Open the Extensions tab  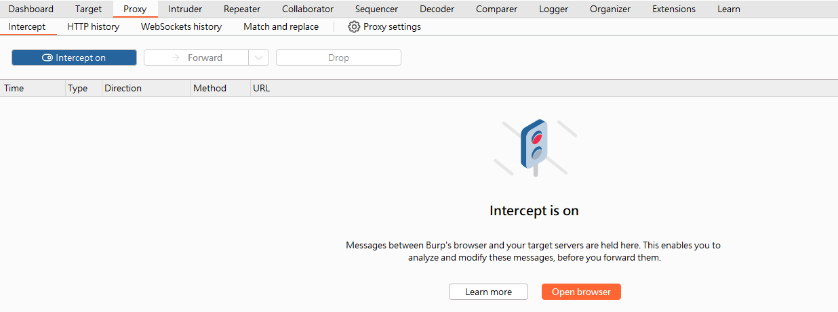[x=674, y=9]
